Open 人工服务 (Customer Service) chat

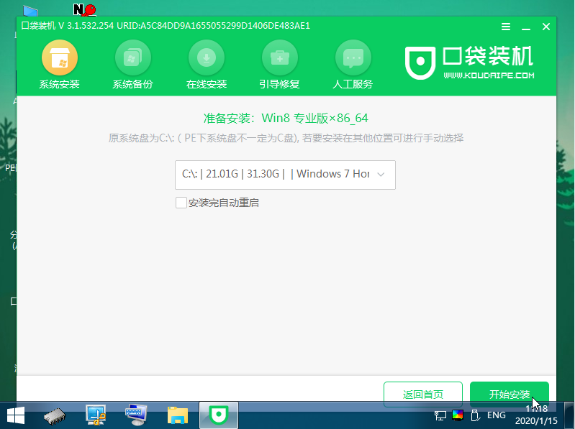(x=353, y=66)
